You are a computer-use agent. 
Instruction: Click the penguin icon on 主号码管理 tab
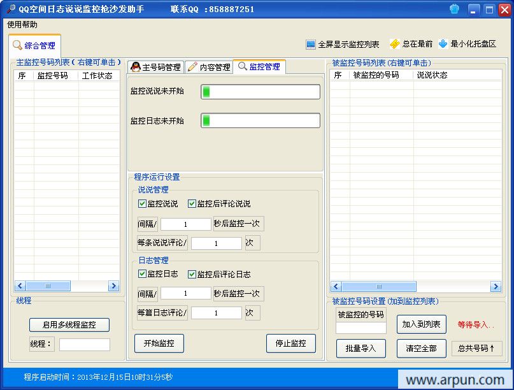click(136, 67)
